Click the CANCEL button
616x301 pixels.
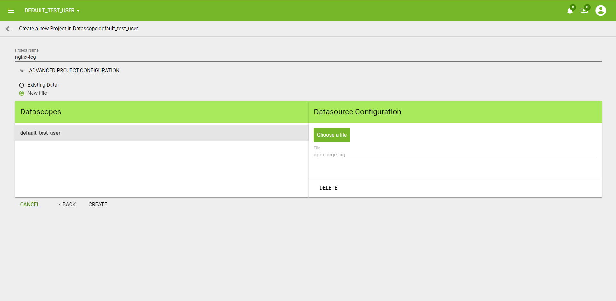click(30, 205)
